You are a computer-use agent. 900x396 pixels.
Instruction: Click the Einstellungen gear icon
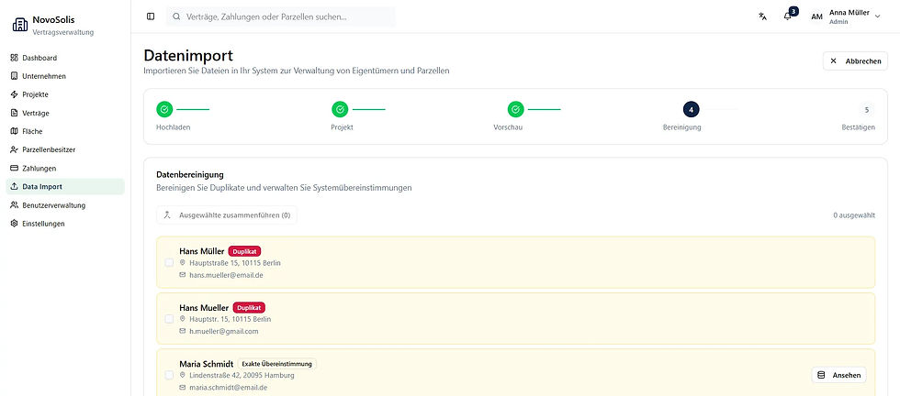point(15,224)
